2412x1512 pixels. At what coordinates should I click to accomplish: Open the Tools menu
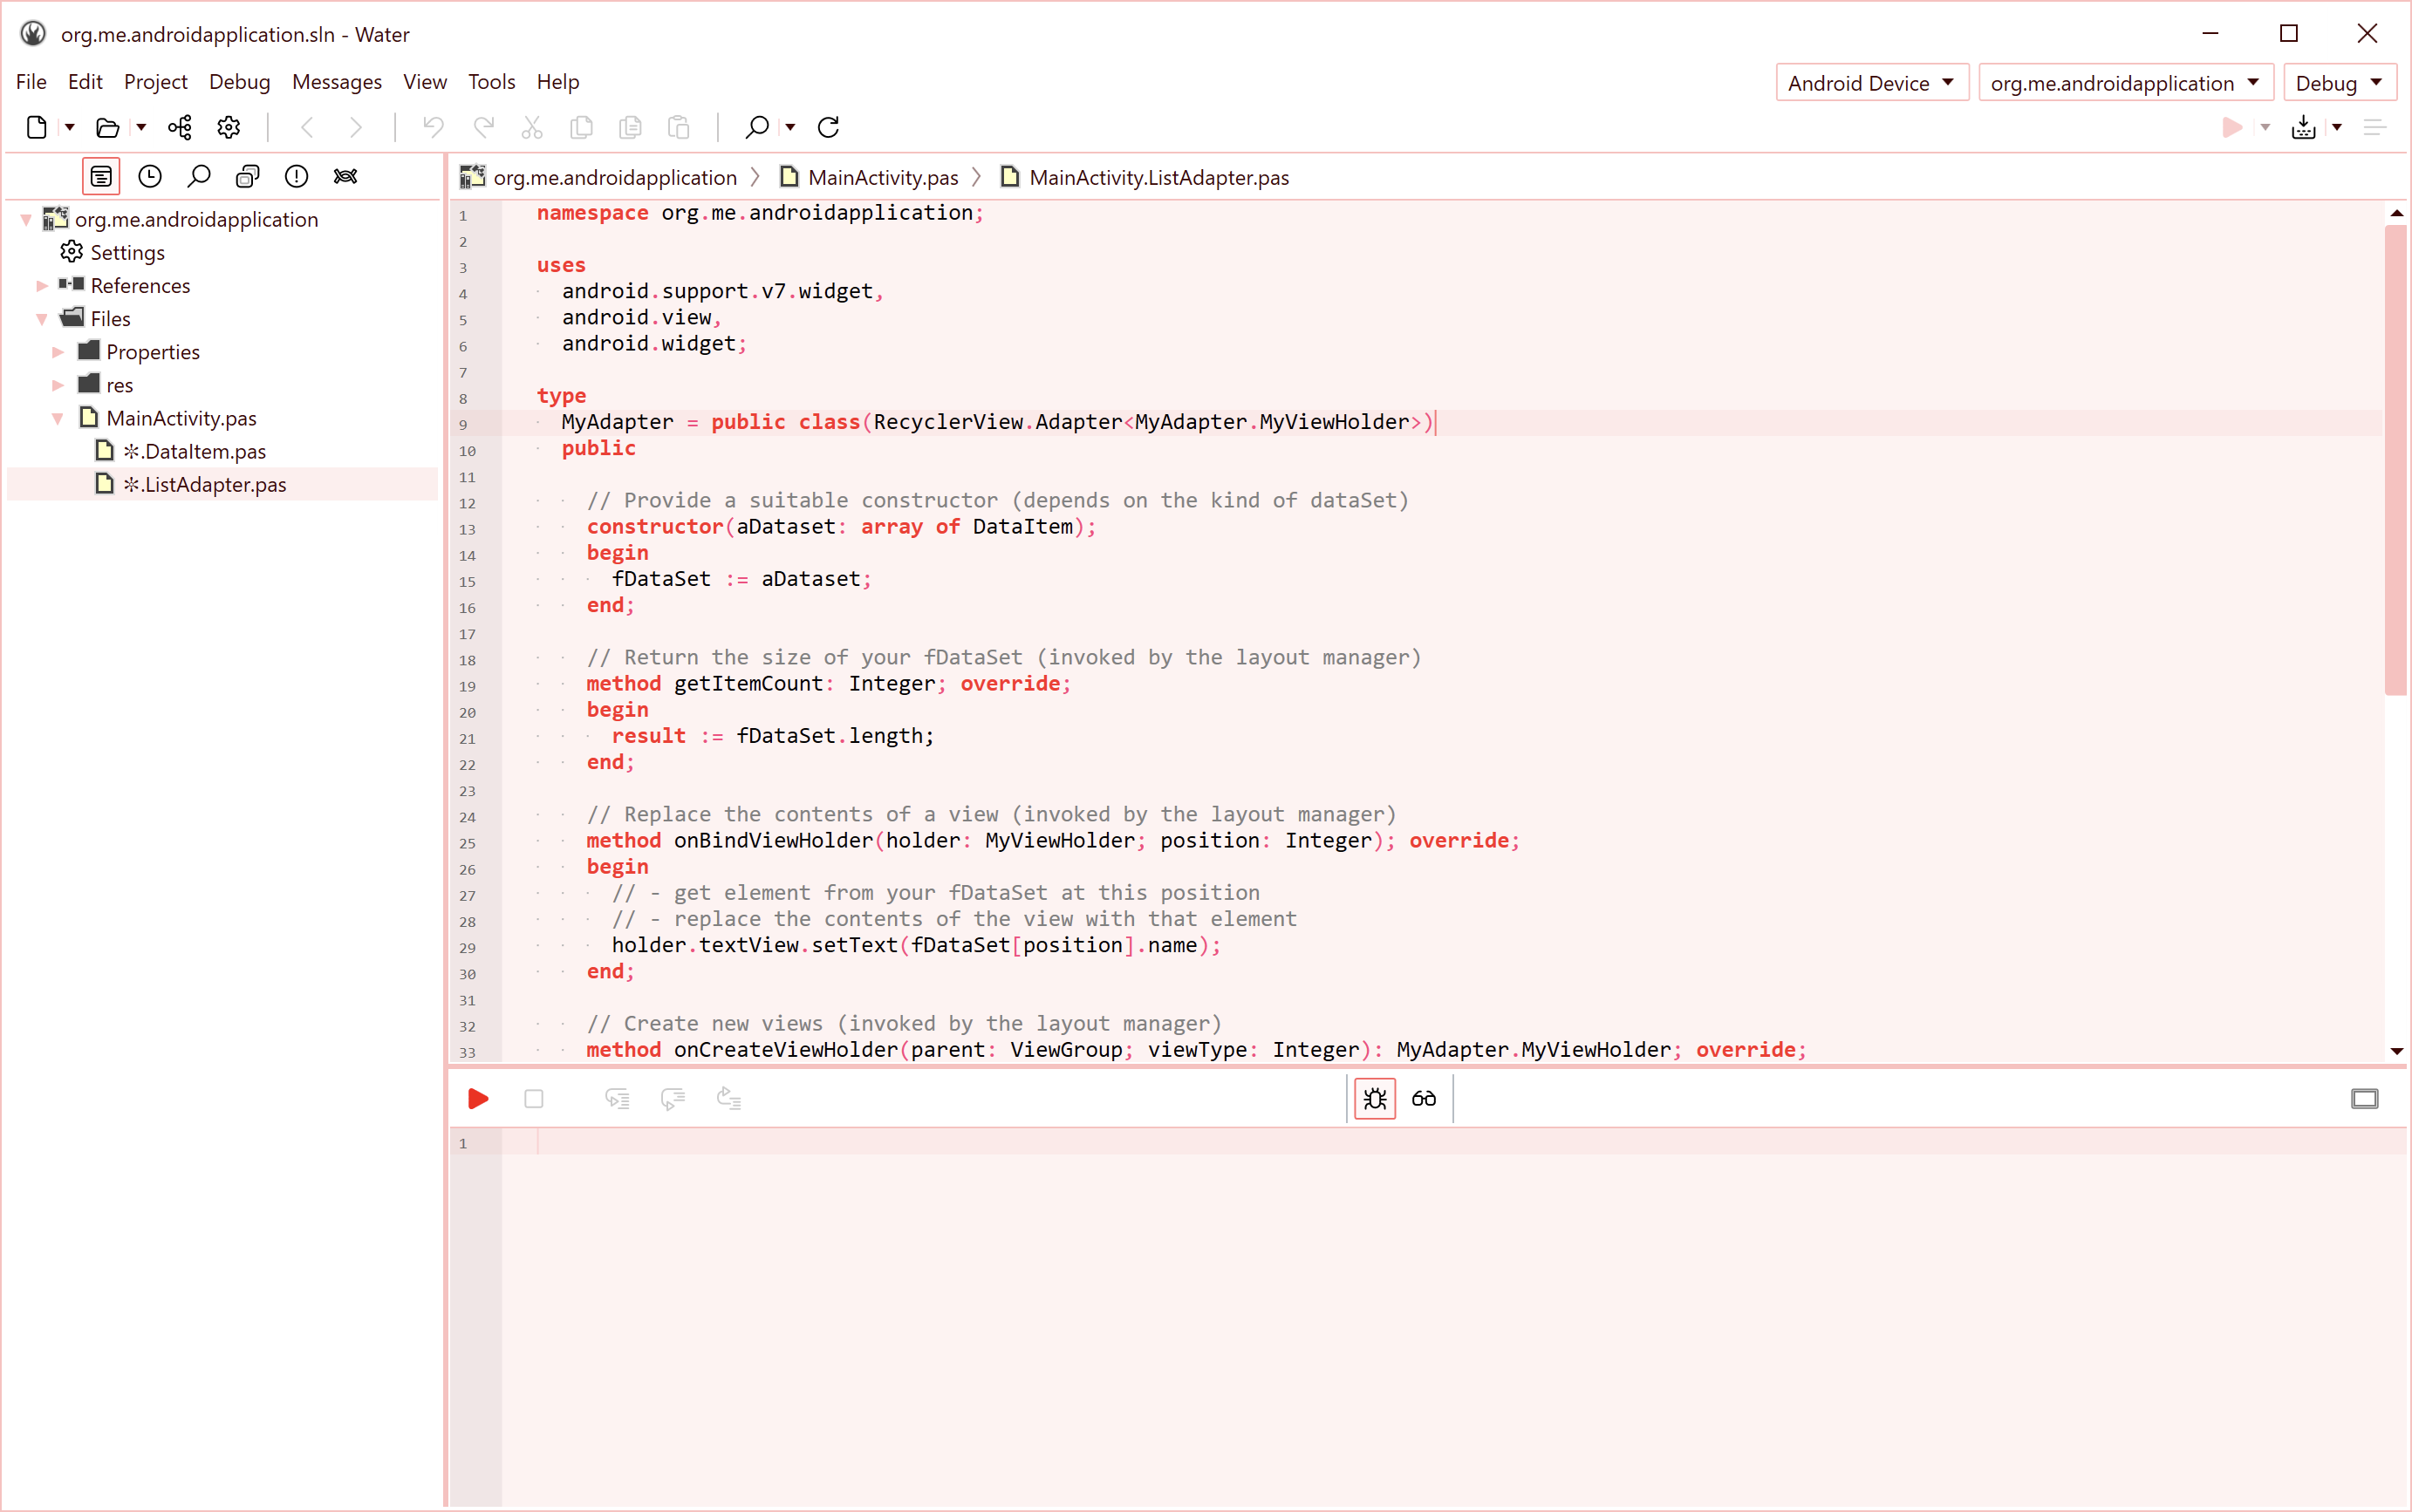click(491, 82)
